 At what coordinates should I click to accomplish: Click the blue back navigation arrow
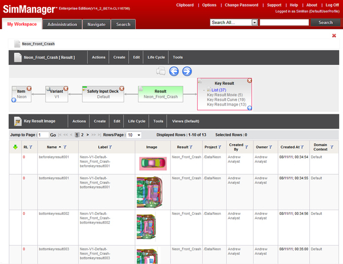click(174, 71)
